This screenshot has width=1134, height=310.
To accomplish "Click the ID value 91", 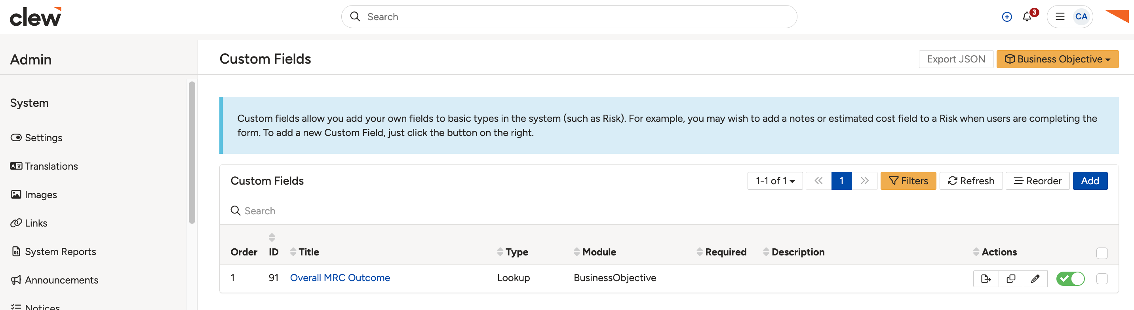I will pyautogui.click(x=273, y=278).
